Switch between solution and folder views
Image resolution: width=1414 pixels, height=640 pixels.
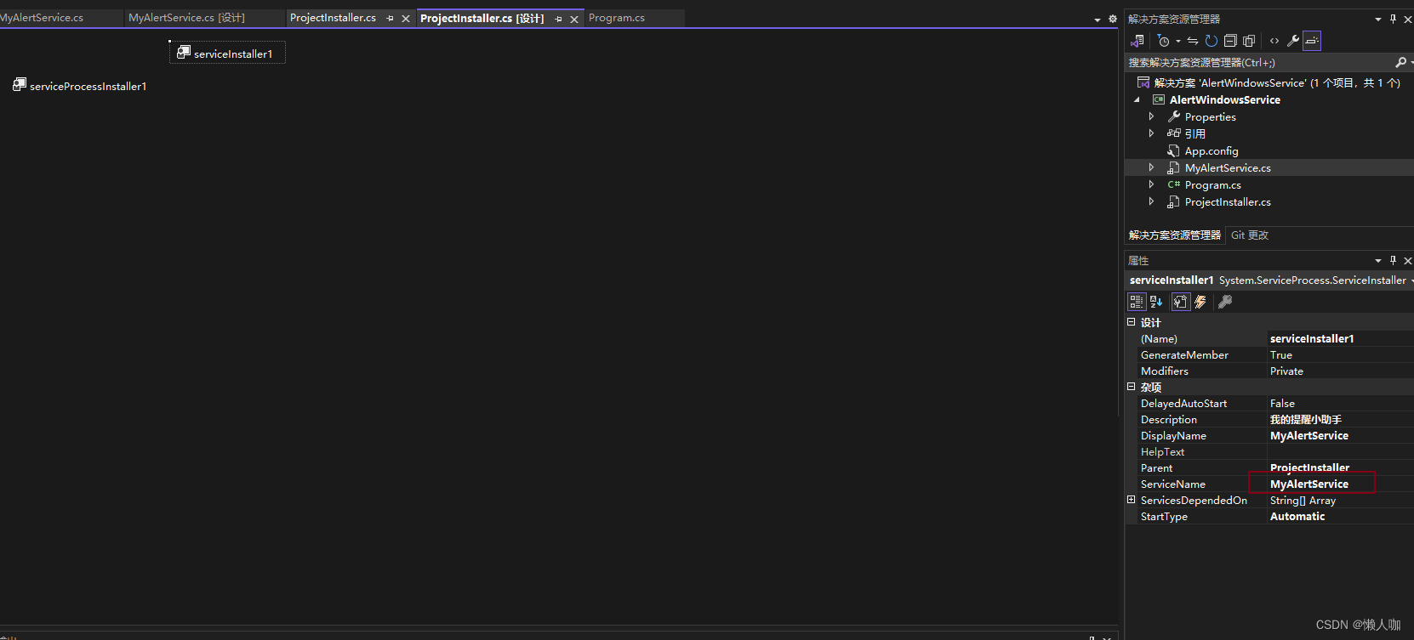pyautogui.click(x=1137, y=41)
